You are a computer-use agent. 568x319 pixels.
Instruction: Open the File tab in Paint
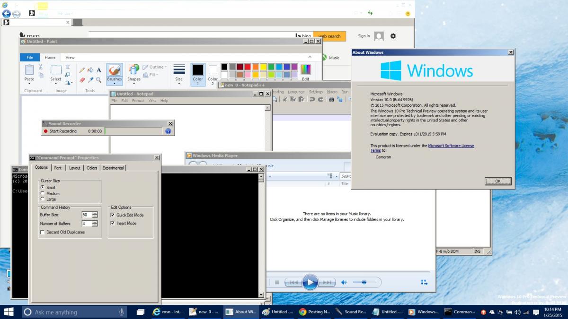coord(29,57)
